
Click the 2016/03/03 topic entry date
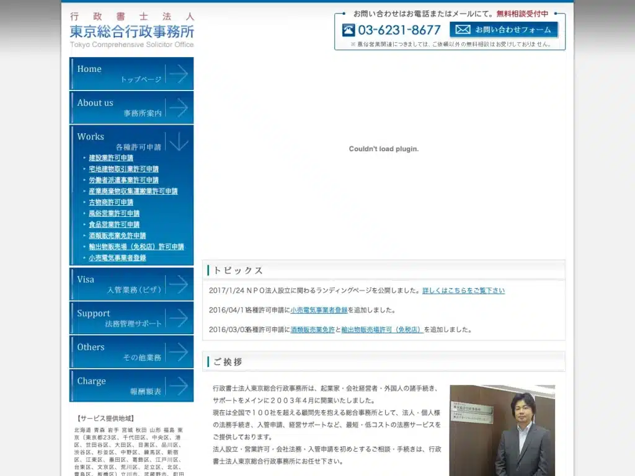coord(228,330)
